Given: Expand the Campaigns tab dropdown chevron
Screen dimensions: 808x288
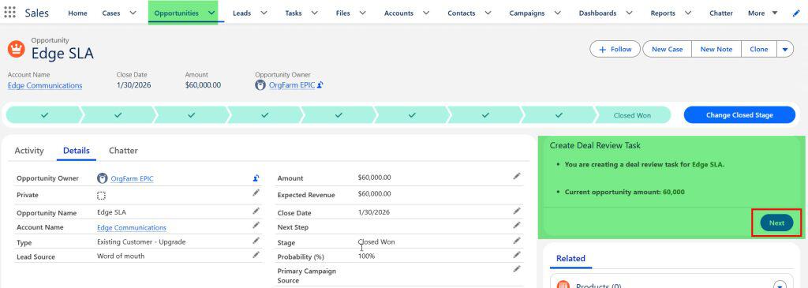Looking at the screenshot, I should click(x=558, y=13).
